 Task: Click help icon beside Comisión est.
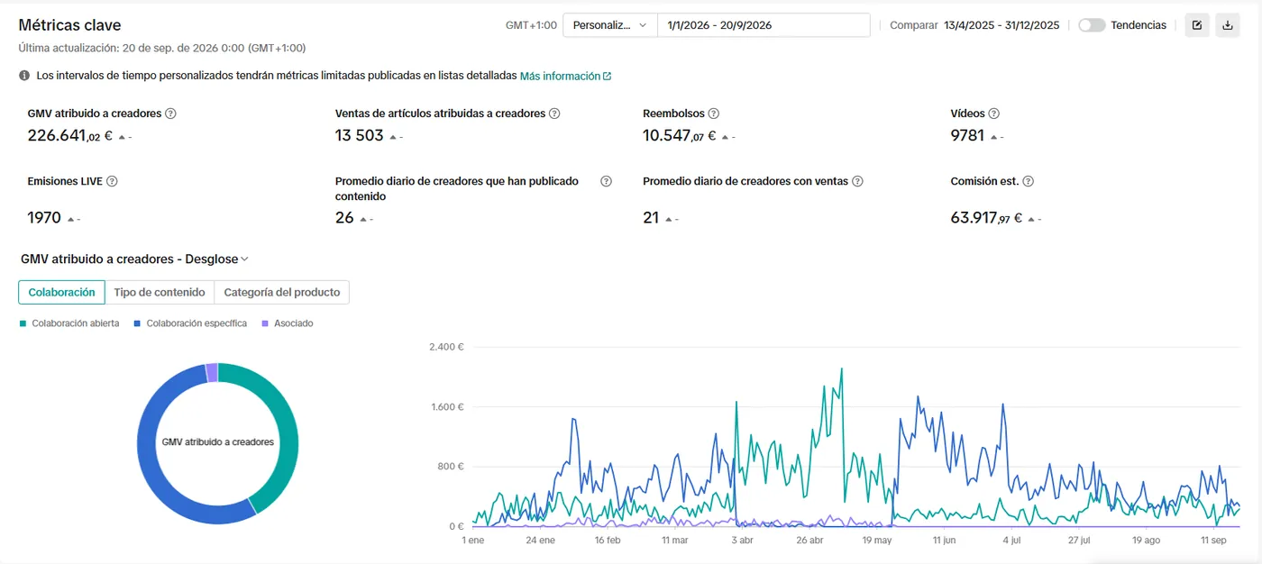click(1029, 181)
